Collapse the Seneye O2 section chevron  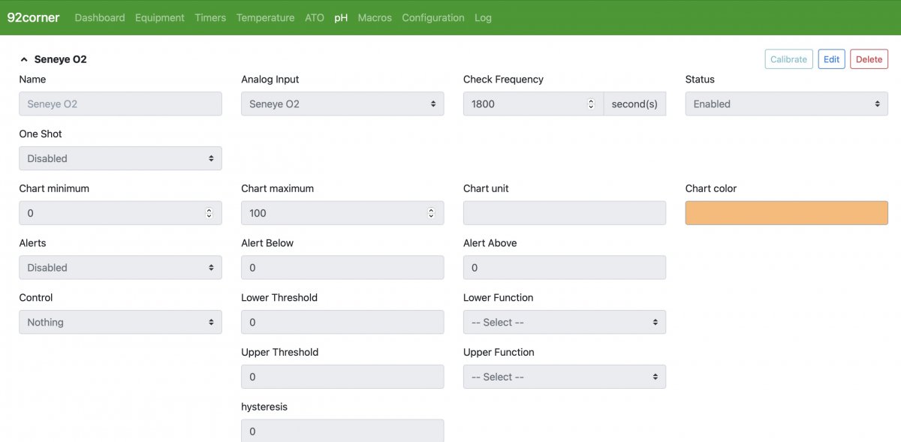tap(24, 59)
